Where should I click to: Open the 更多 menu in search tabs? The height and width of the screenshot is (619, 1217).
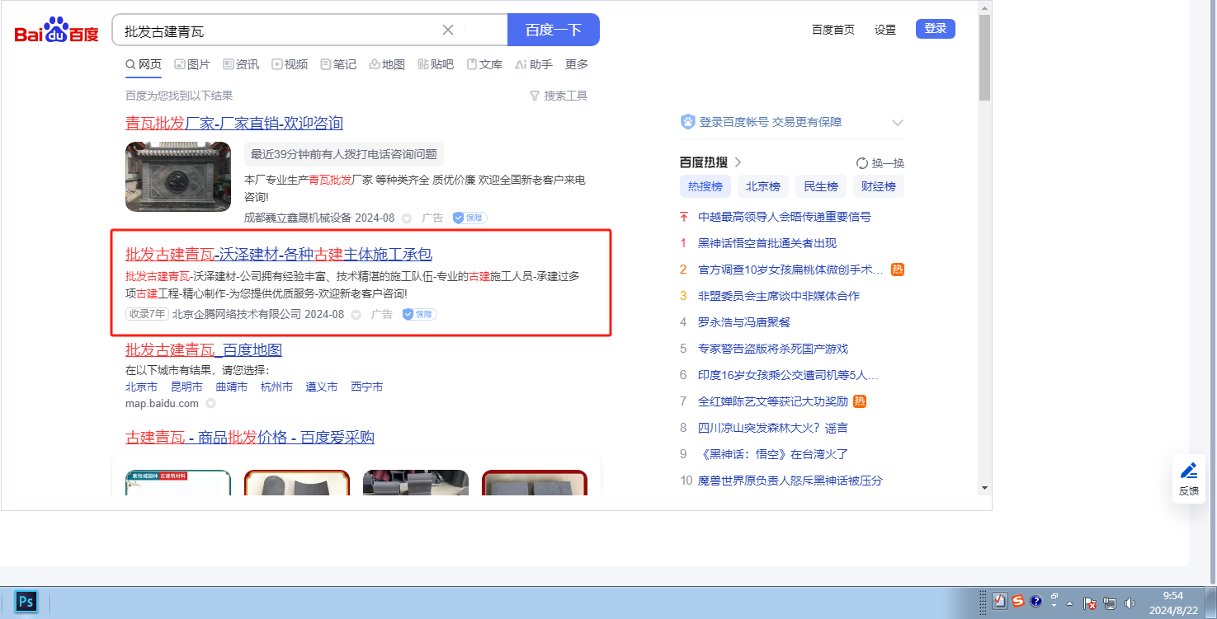click(x=577, y=64)
